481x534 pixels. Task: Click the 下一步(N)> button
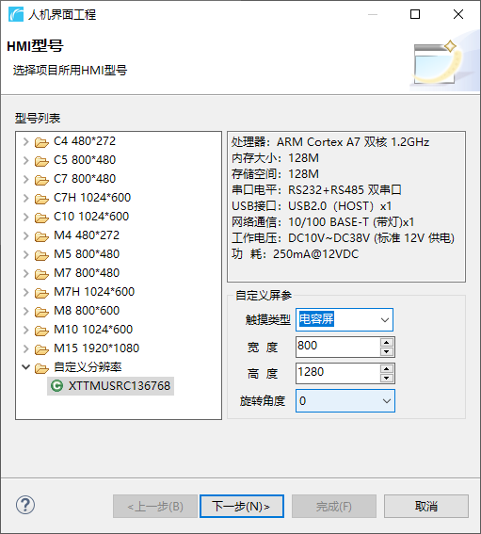[242, 506]
